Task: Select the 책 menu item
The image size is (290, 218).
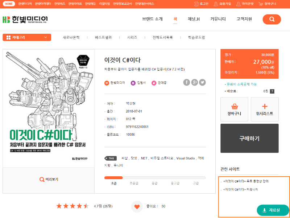Action: (175, 19)
